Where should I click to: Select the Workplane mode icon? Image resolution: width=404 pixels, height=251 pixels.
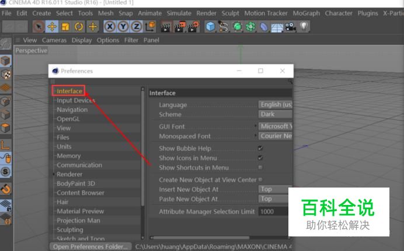coord(5,87)
